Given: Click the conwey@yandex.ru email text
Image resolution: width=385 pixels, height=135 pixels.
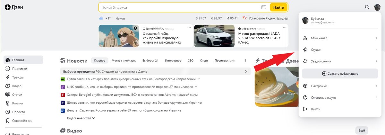Looking at the screenshot, I should (x=322, y=23).
